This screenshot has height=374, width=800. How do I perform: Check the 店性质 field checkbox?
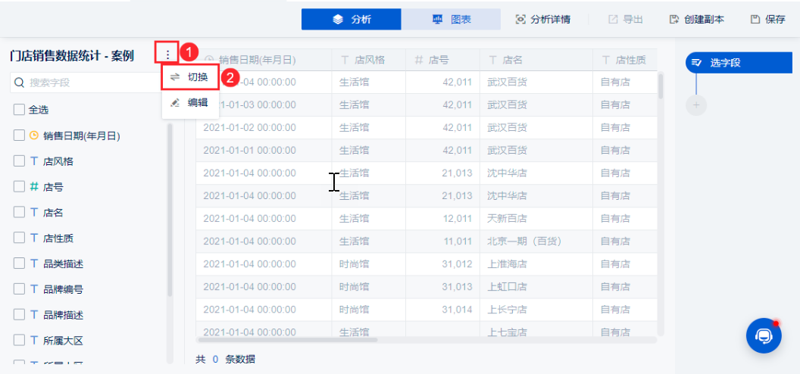click(x=19, y=238)
